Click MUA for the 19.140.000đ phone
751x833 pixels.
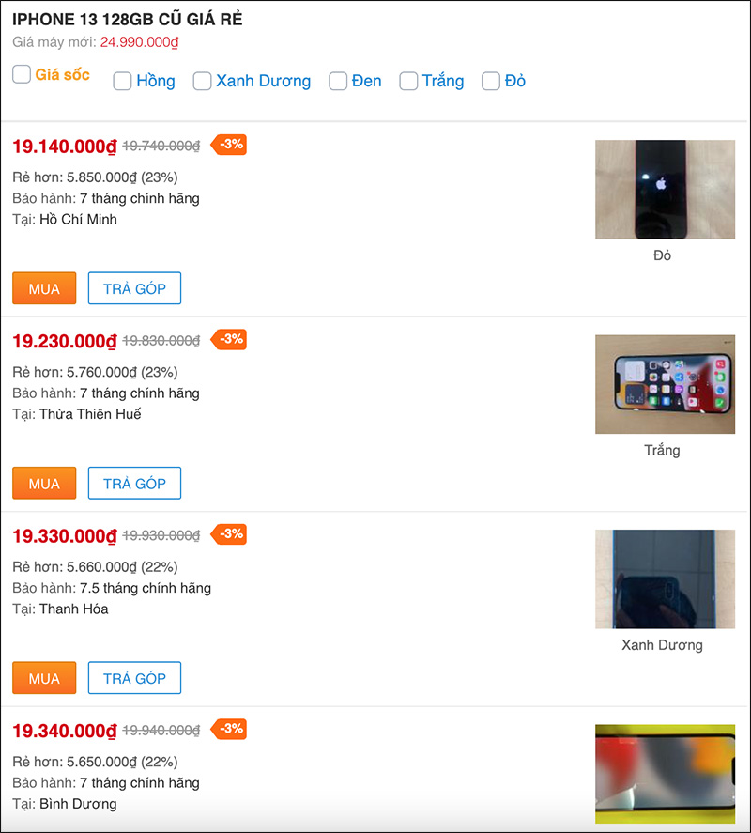point(44,288)
